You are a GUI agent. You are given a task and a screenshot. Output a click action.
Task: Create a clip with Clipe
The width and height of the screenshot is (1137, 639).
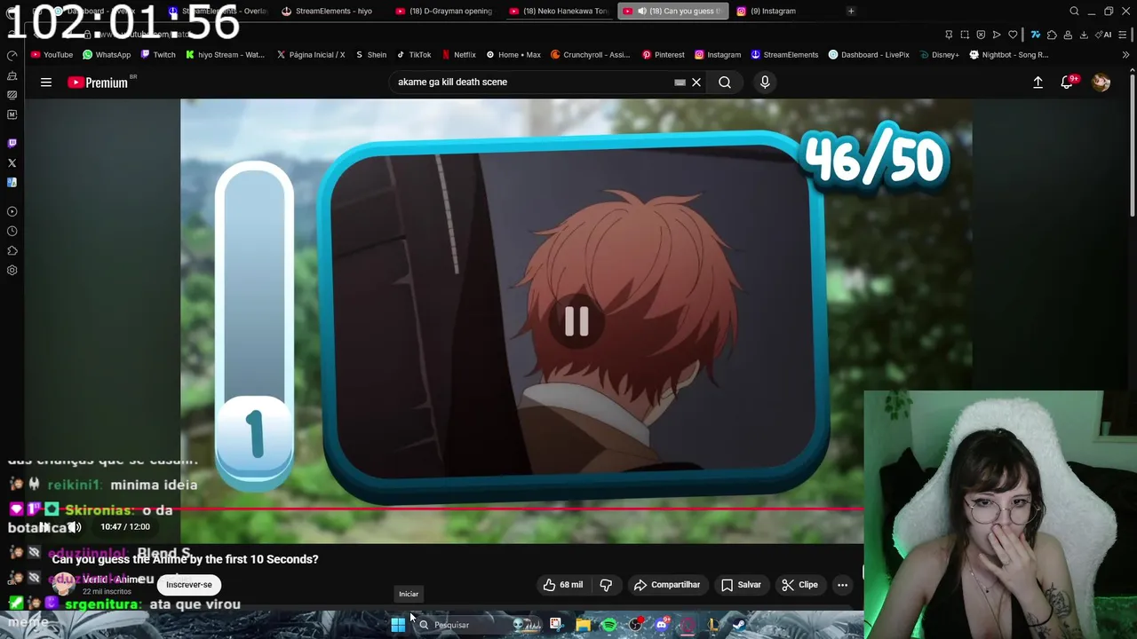tap(799, 585)
